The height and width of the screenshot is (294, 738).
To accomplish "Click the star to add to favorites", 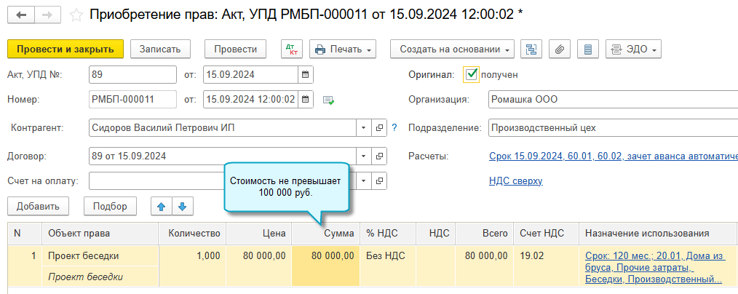I will [76, 15].
